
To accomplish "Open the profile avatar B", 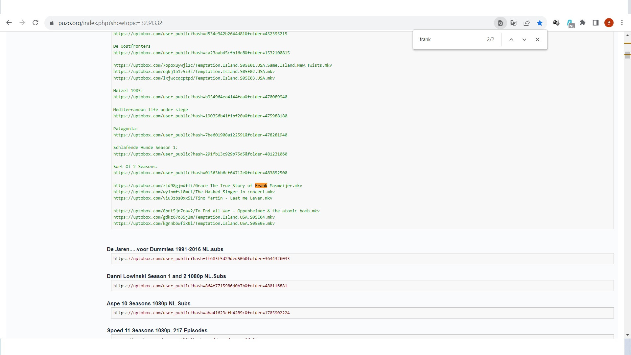I will point(609,23).
